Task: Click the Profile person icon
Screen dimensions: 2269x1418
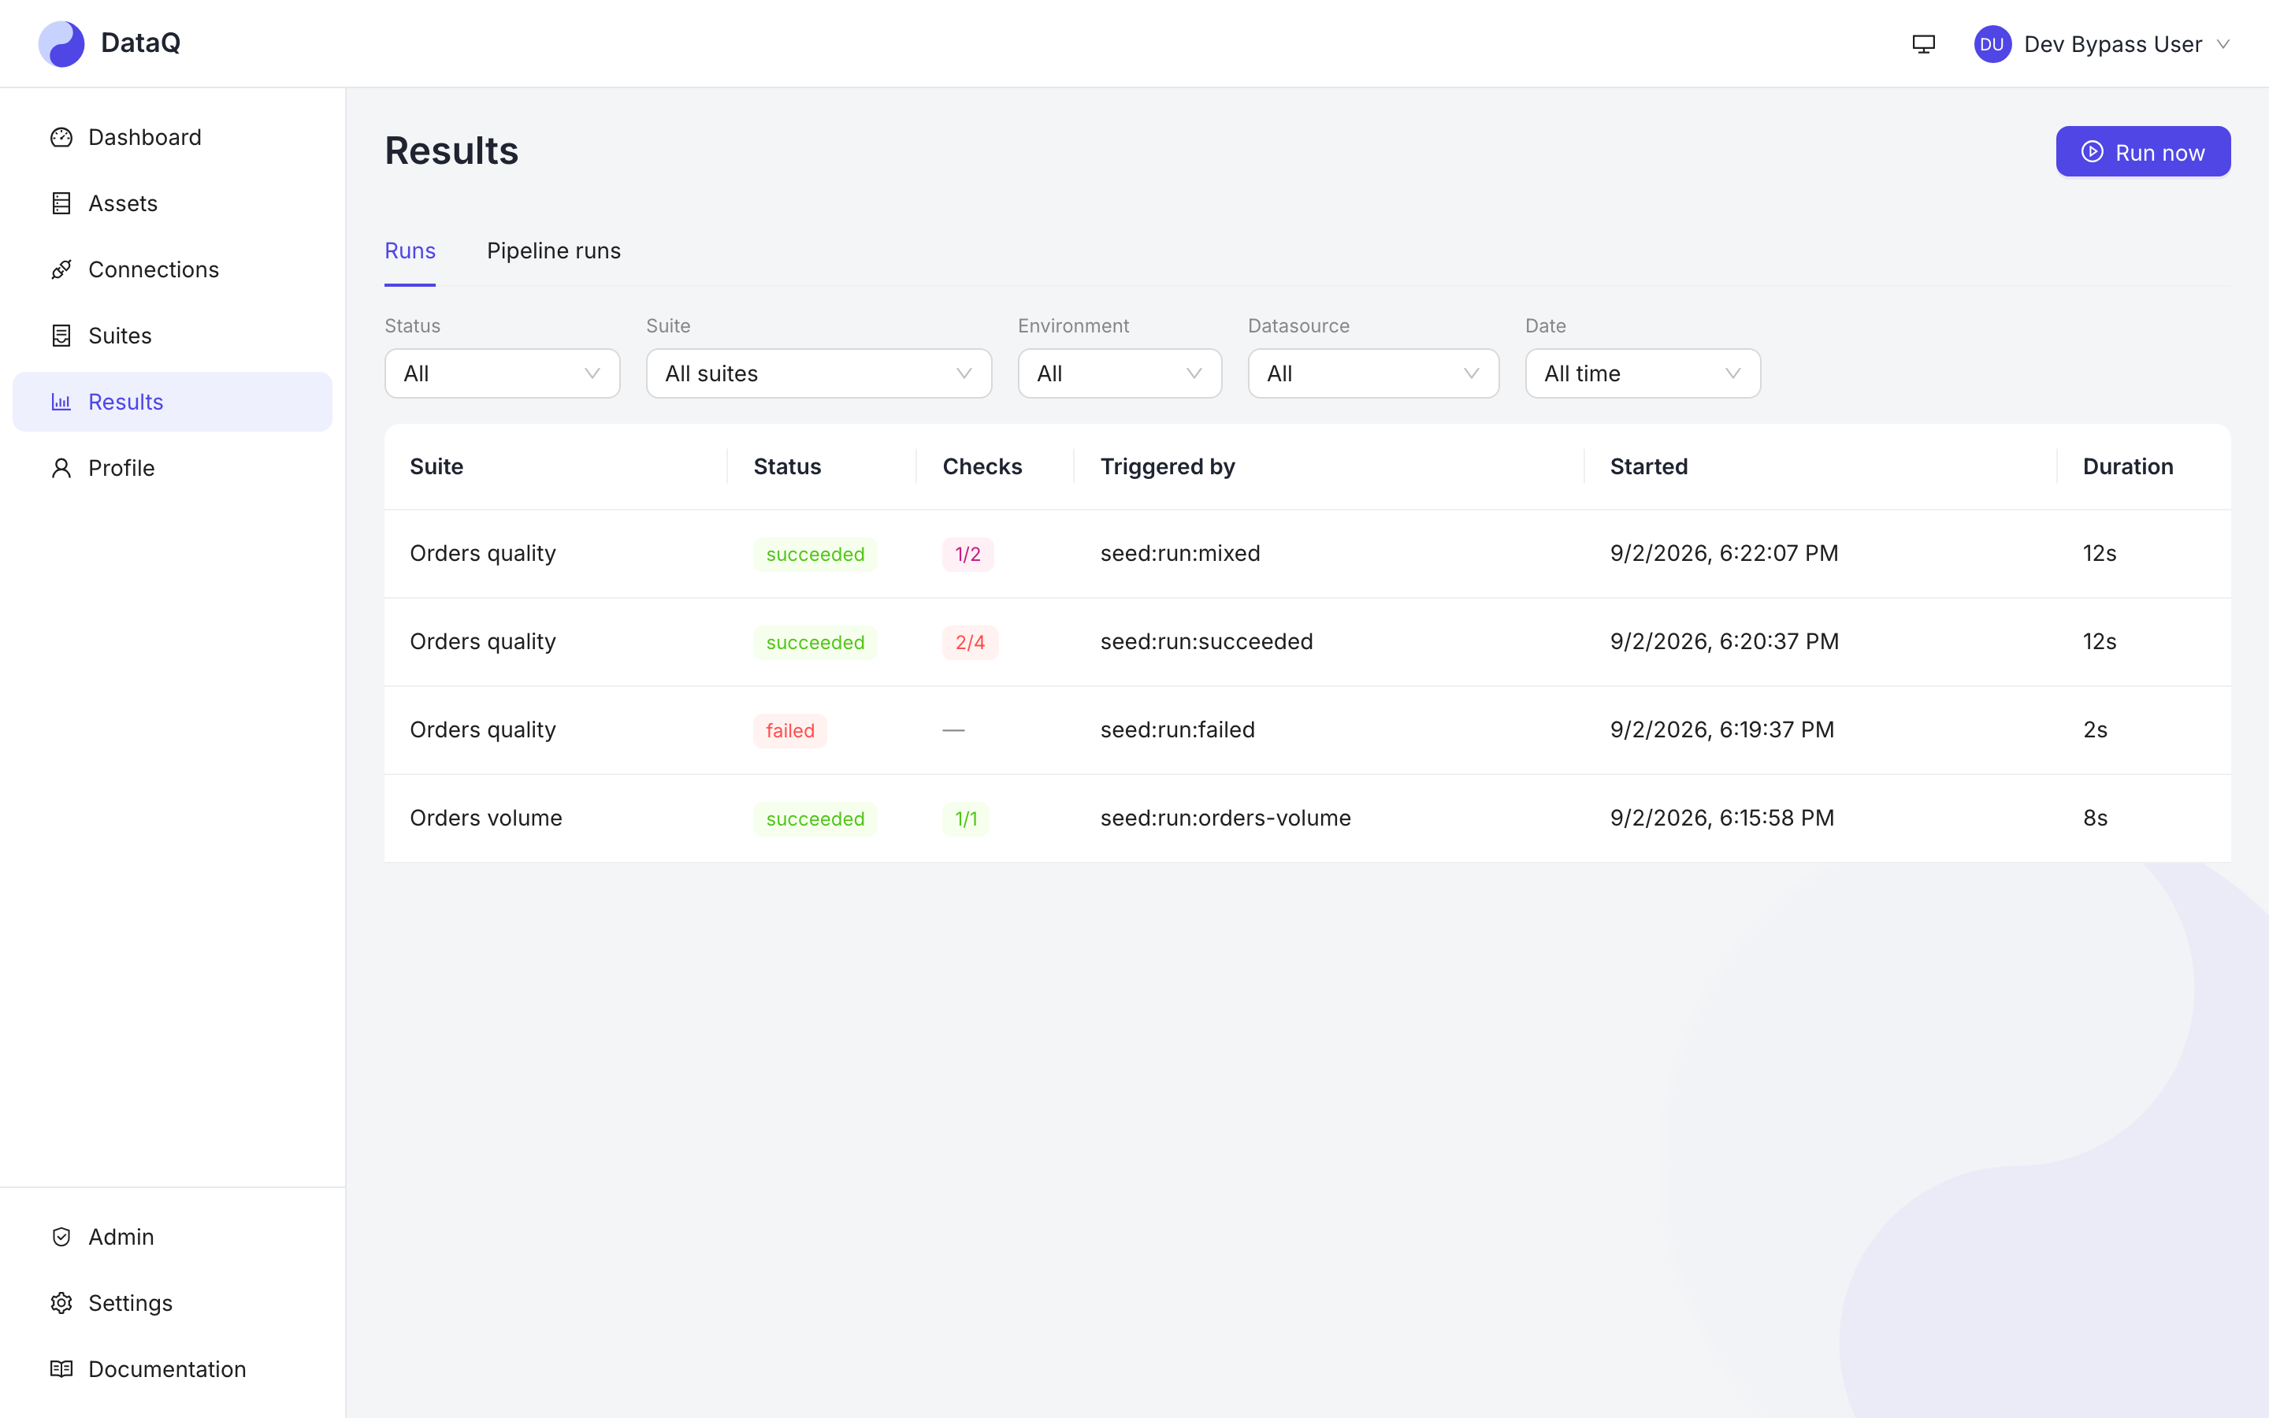Action: click(61, 468)
